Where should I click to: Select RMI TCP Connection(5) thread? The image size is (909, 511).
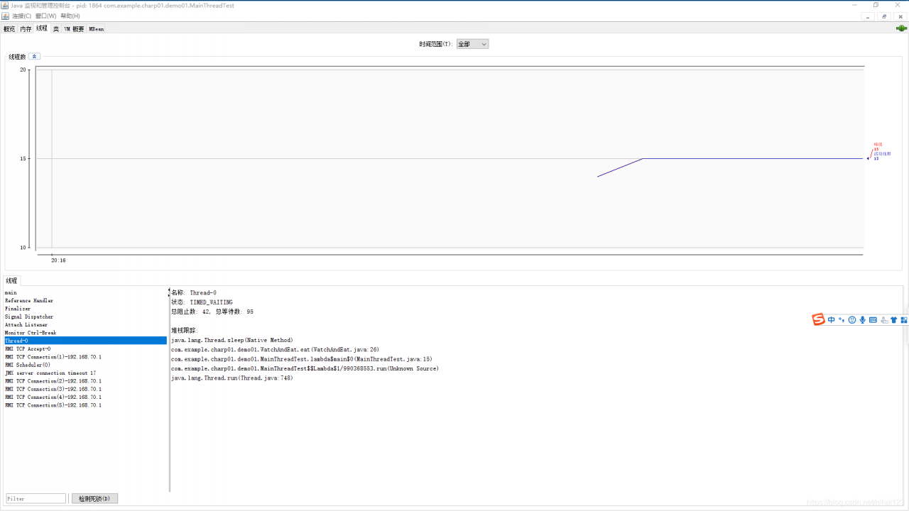[x=85, y=405]
